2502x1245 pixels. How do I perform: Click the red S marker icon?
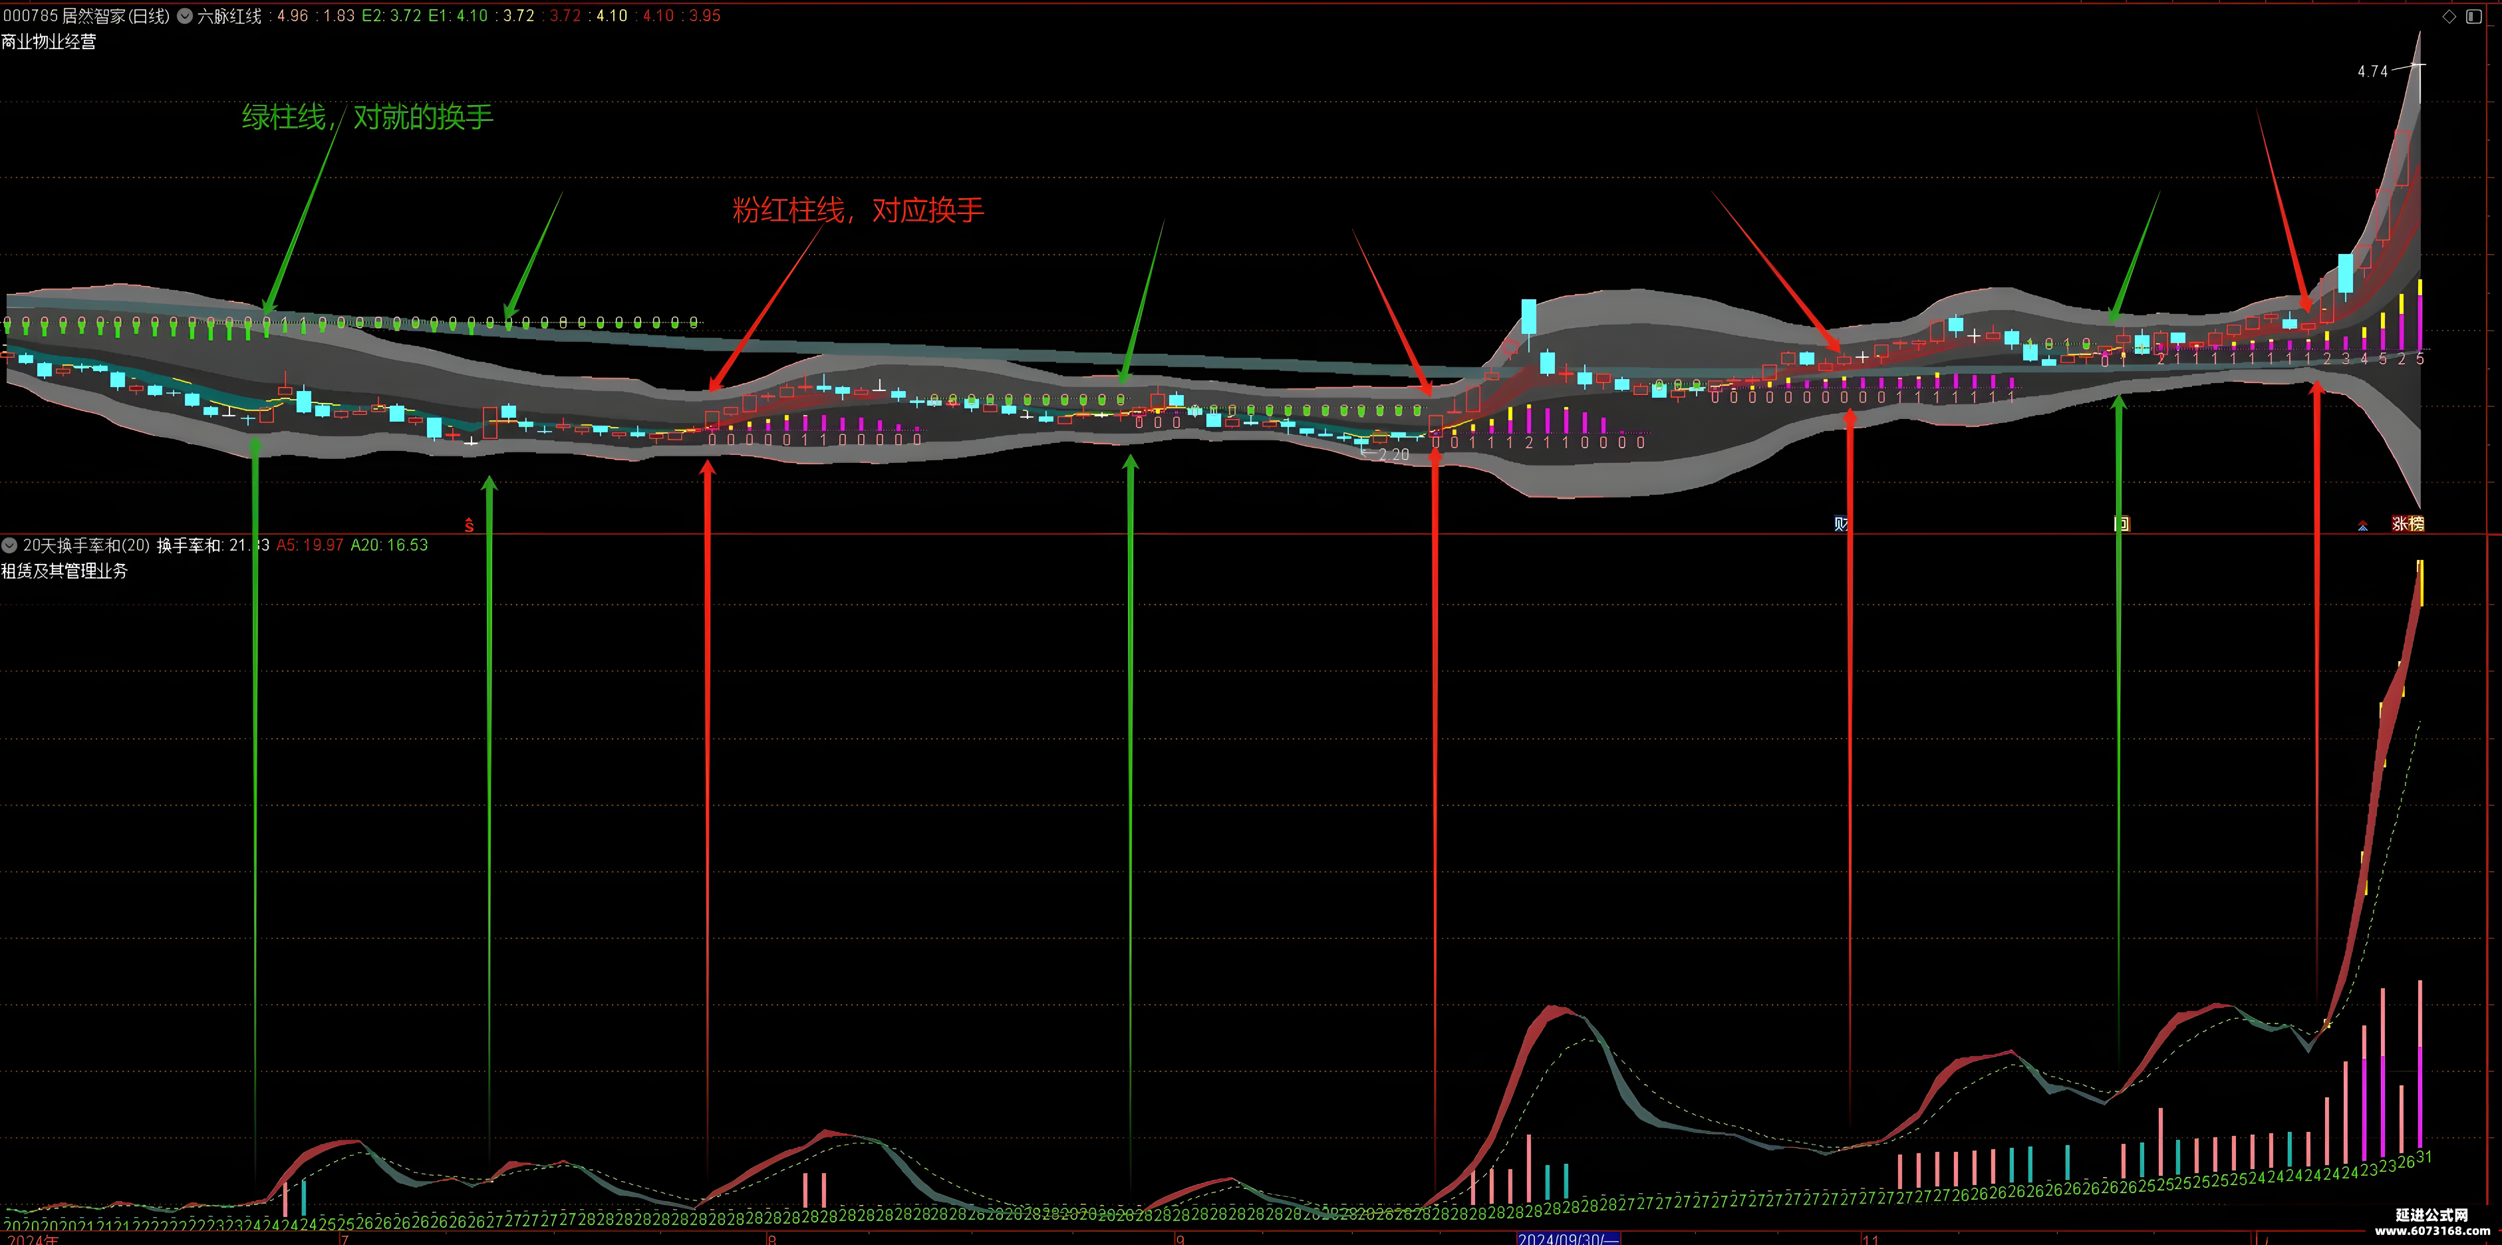469,525
